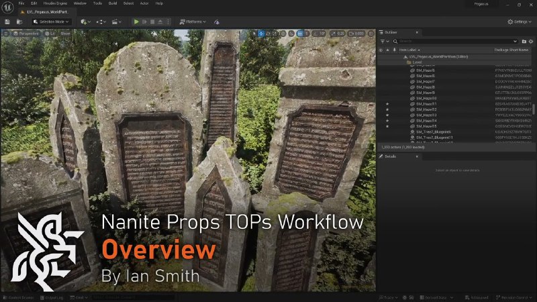Image resolution: width=537 pixels, height=302 pixels.
Task: Maximize or restore the viewport layout icon
Action: 371,34
